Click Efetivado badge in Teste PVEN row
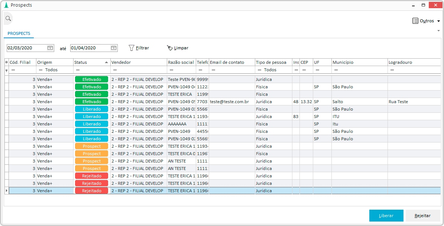 point(91,79)
